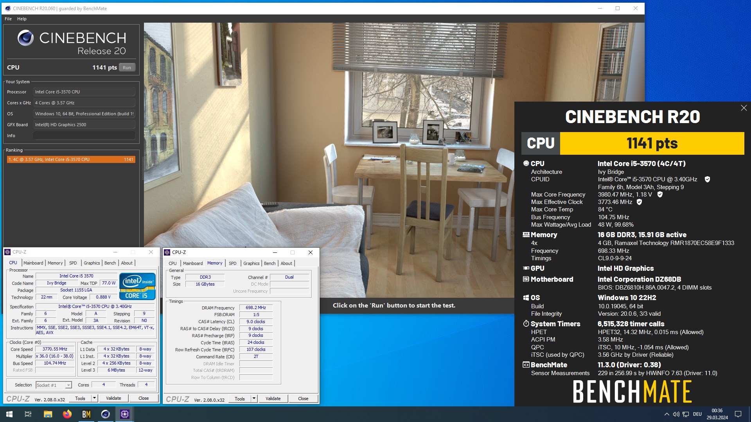Screen dimensions: 751x422
Task: Click Tools button in left CPU-Z
Action: point(80,398)
